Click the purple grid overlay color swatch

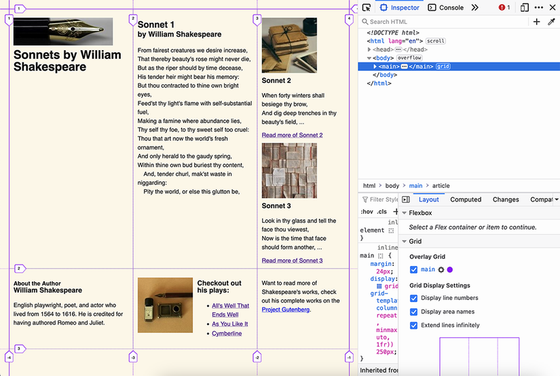[x=449, y=269]
